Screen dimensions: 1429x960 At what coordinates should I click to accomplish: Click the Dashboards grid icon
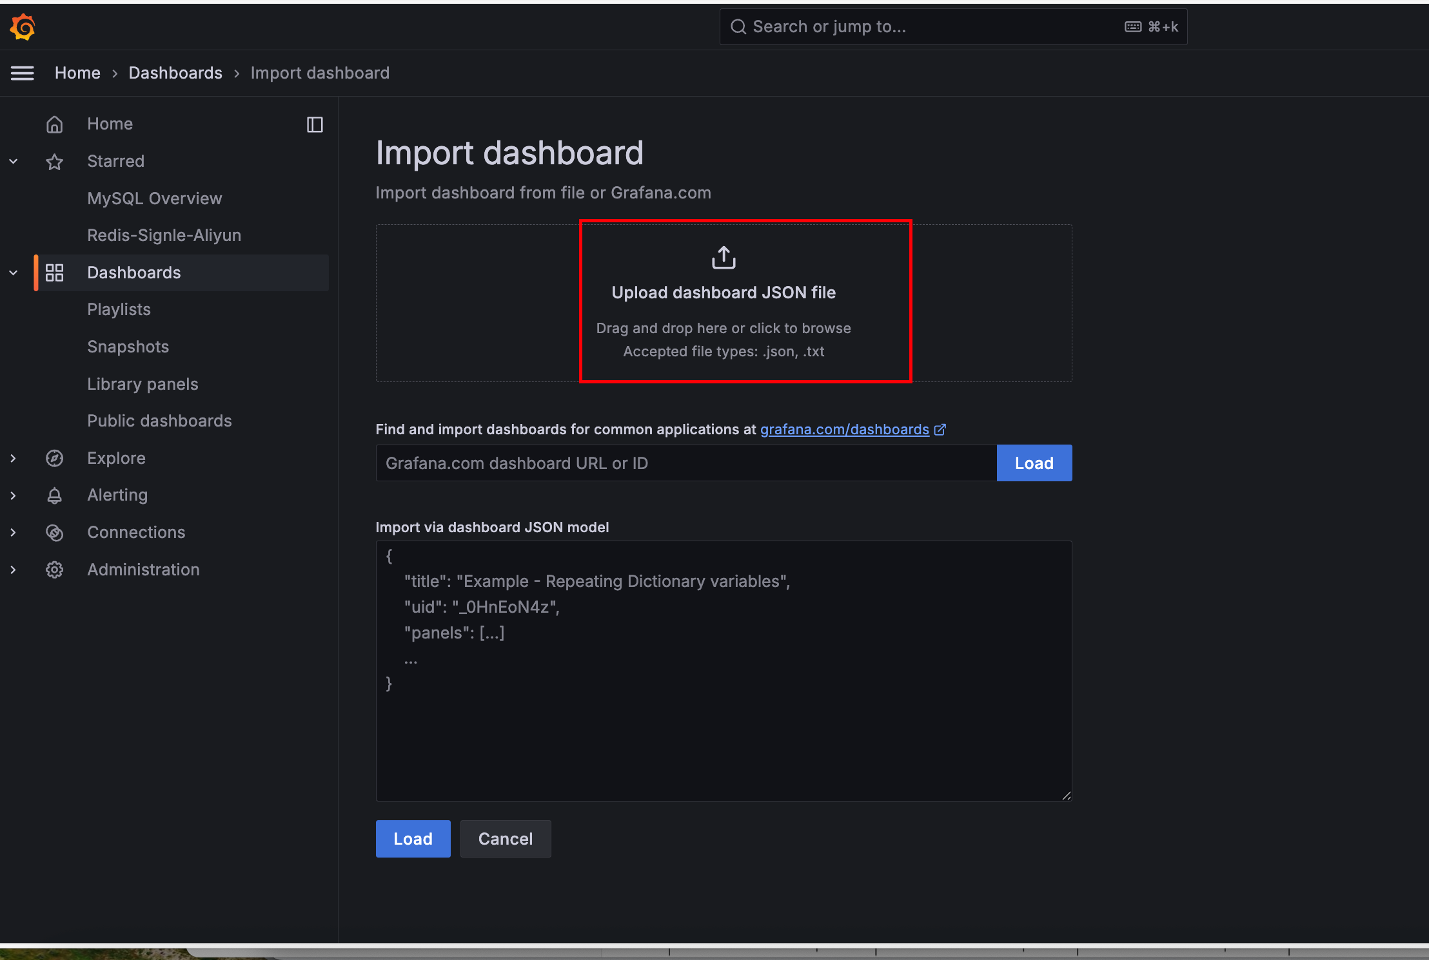[55, 273]
